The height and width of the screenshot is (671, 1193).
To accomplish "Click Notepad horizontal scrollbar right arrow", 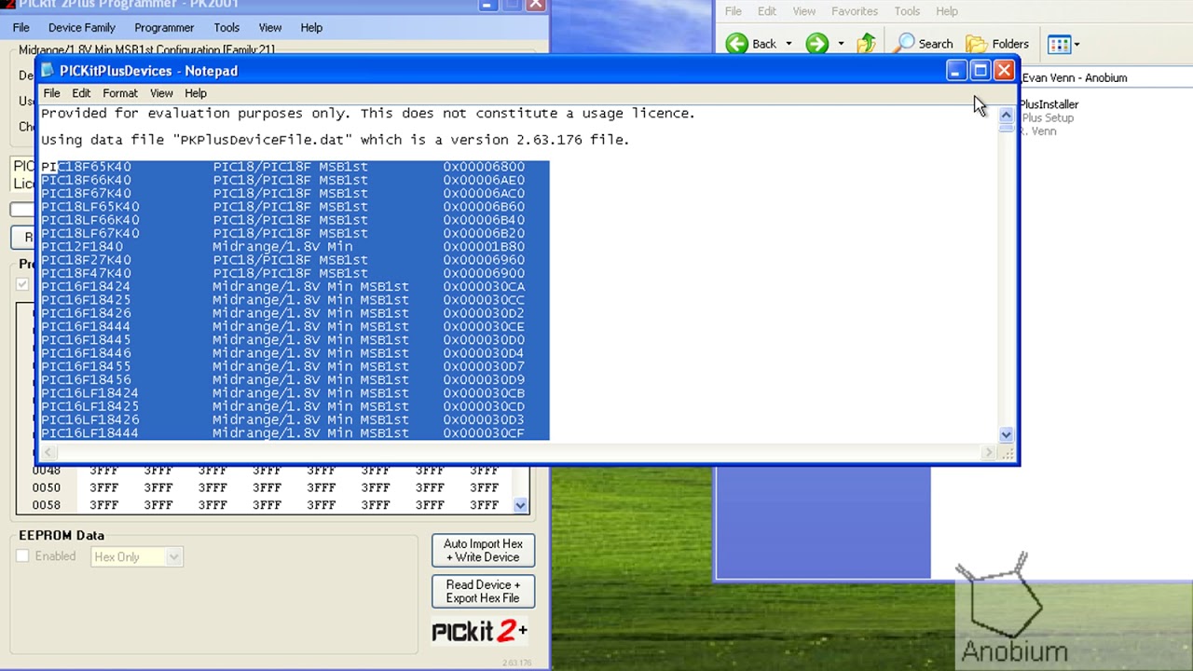I will pyautogui.click(x=988, y=453).
